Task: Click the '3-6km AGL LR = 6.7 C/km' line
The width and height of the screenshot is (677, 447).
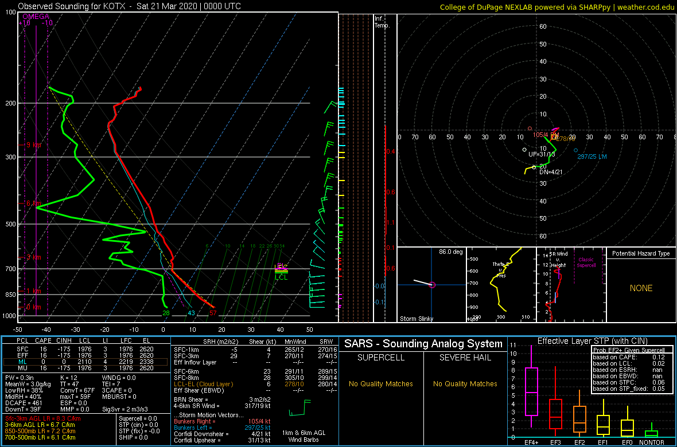Action: [x=41, y=425]
